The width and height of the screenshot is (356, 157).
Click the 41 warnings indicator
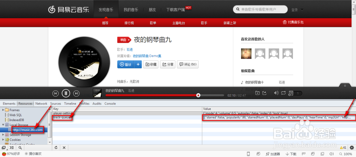tap(343, 148)
